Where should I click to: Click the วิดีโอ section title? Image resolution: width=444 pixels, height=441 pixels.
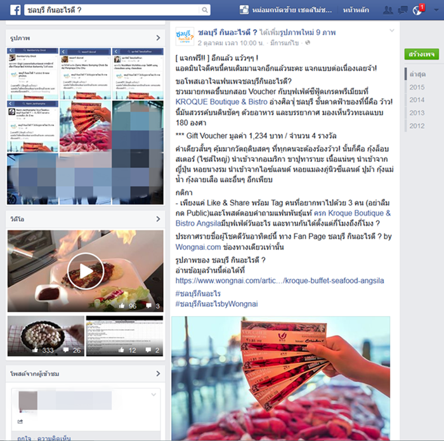click(17, 219)
